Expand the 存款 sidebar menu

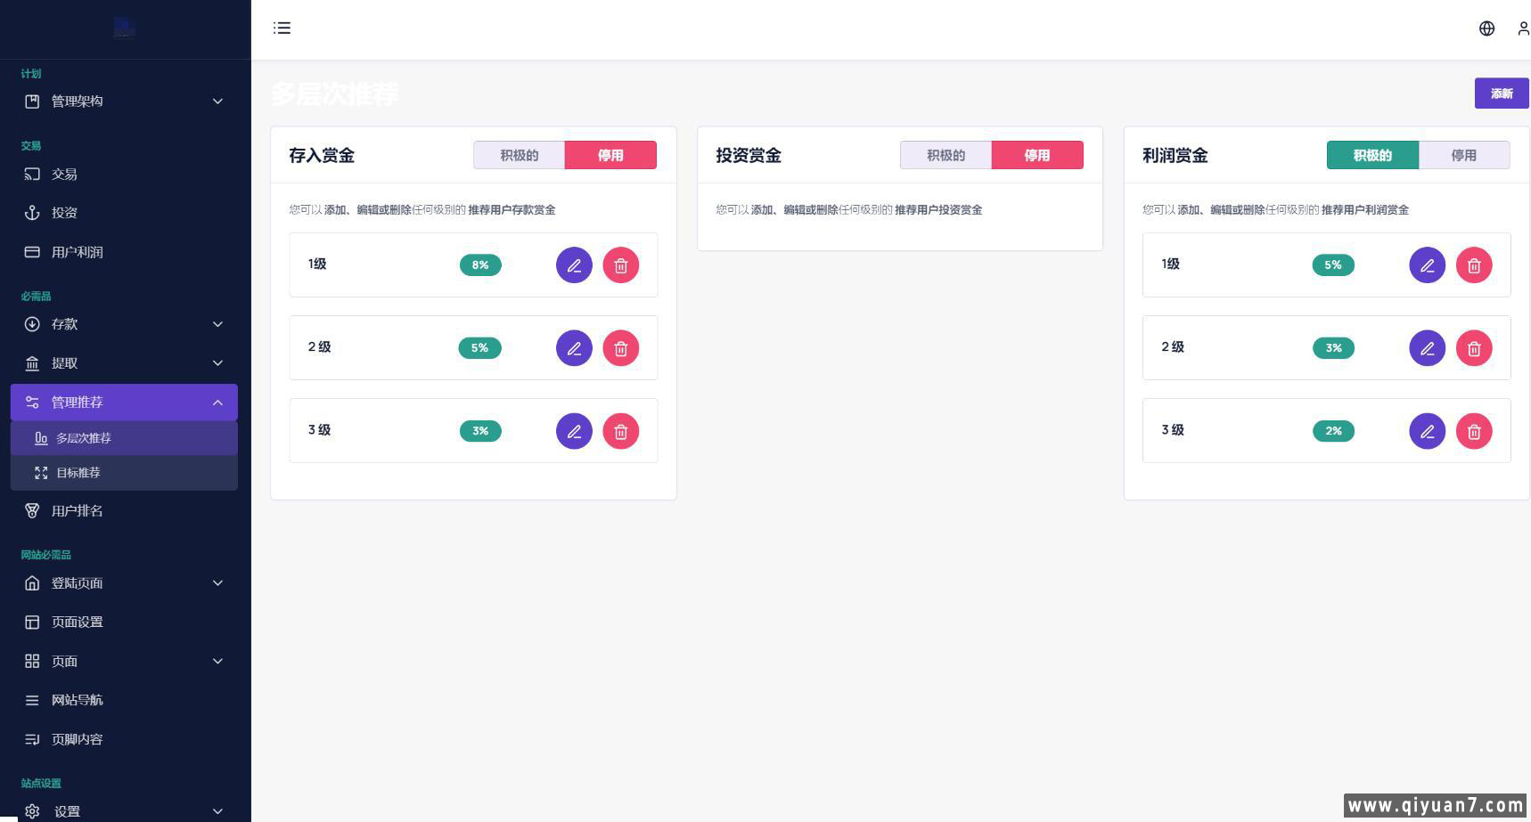pos(124,324)
